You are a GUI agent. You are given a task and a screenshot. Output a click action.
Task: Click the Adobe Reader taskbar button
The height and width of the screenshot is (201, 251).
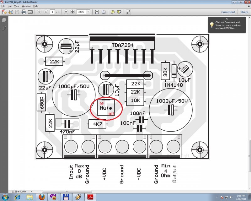click(90, 197)
